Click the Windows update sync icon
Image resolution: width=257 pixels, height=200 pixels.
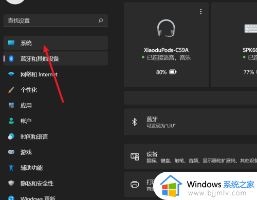click(11, 198)
